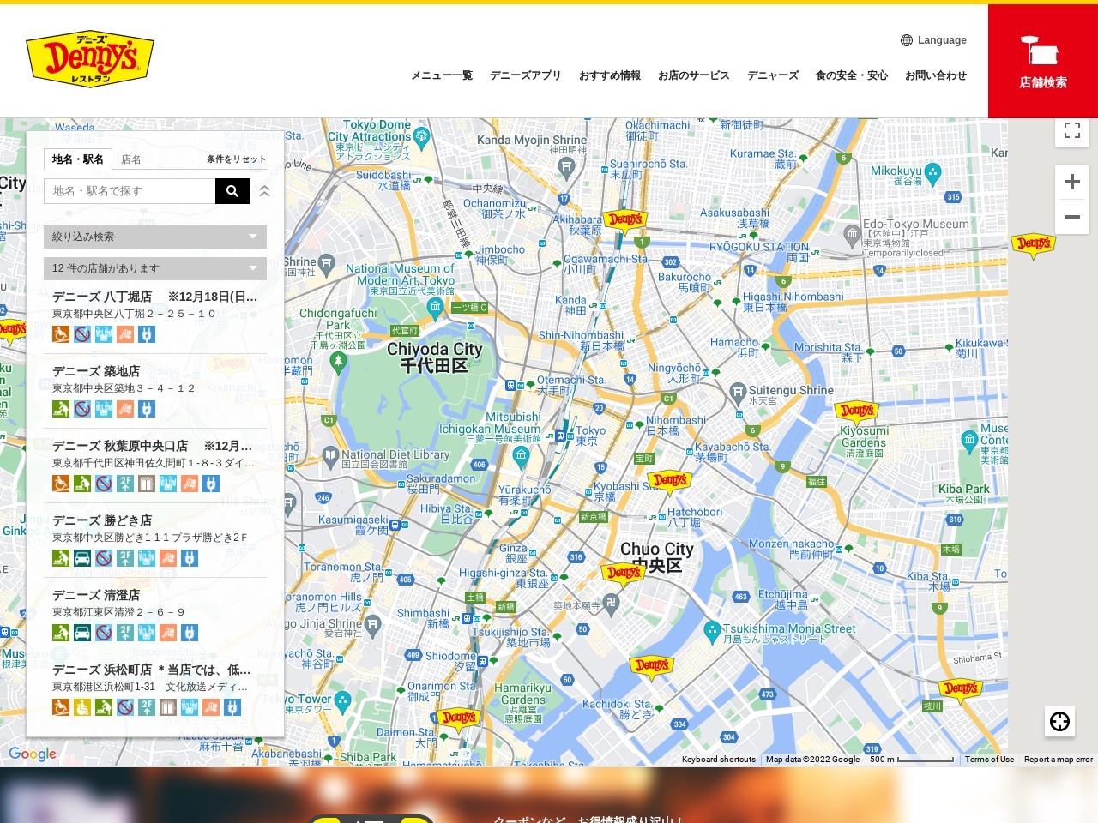The image size is (1098, 823).
Task: Select Denny's pin below Shiohama St
Action: coord(960,690)
